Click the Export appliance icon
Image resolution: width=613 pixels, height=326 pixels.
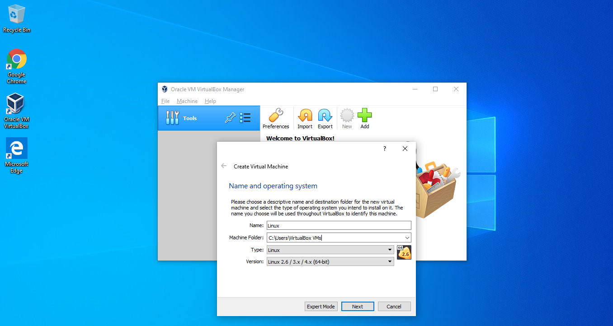(x=325, y=119)
